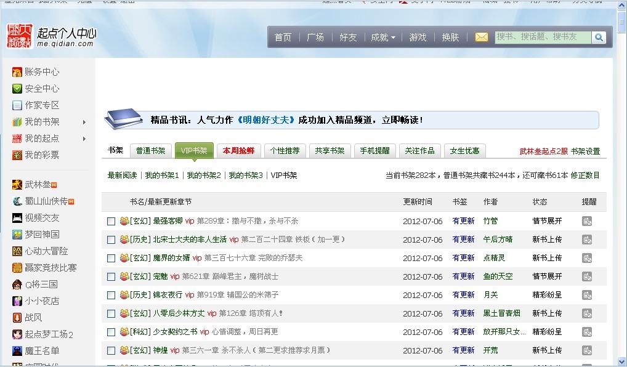627x367 pixels.
Task: Click the 安全中心 shield icon
Action: 17,88
